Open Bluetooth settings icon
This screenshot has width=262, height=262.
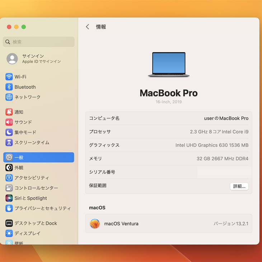pyautogui.click(x=9, y=87)
